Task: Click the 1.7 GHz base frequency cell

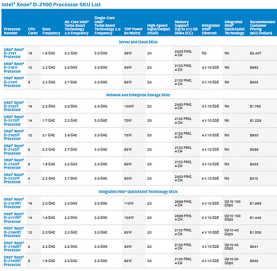Action: pyautogui.click(x=49, y=121)
